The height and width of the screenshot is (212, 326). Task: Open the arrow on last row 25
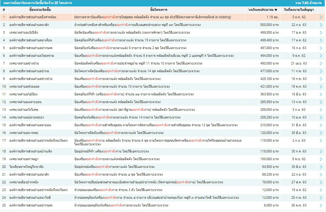(x=321, y=205)
